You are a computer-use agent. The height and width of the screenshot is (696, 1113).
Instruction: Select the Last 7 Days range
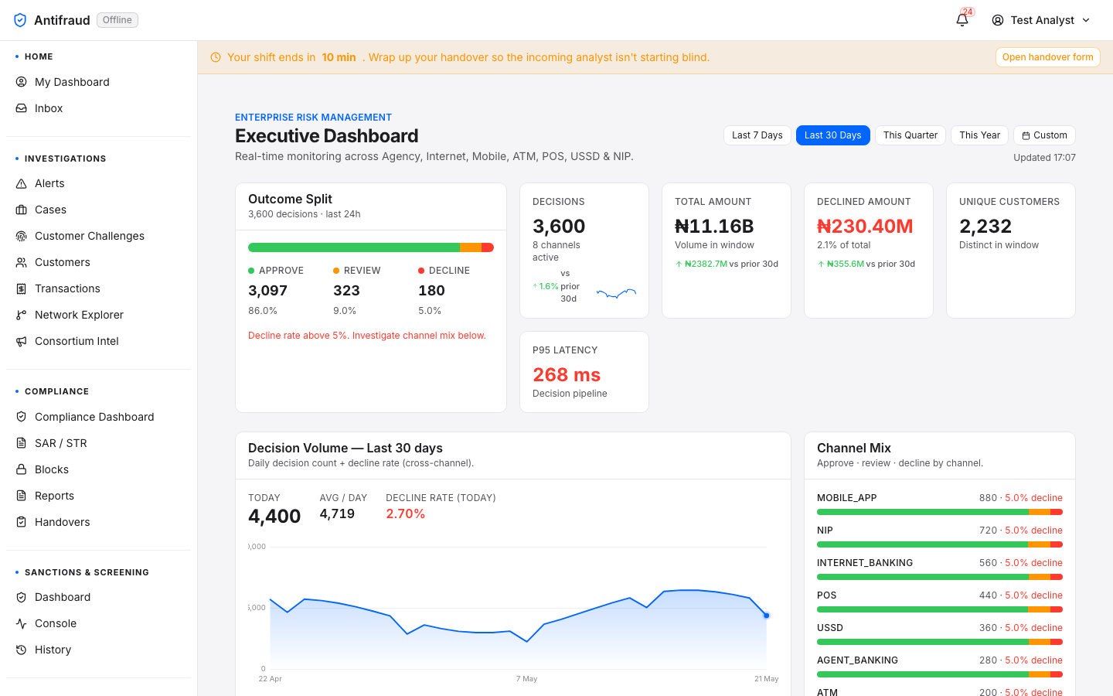(757, 135)
